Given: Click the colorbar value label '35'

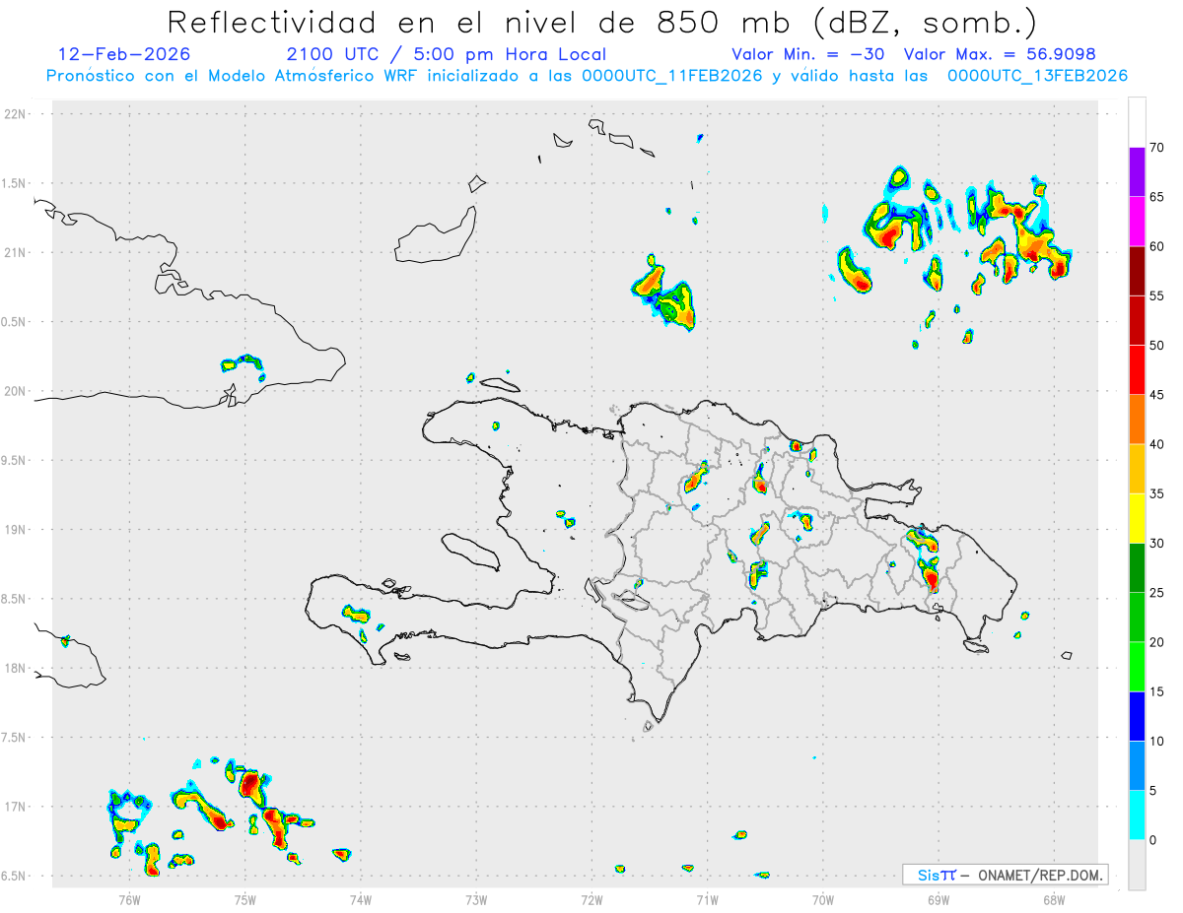Looking at the screenshot, I should coord(1157,493).
